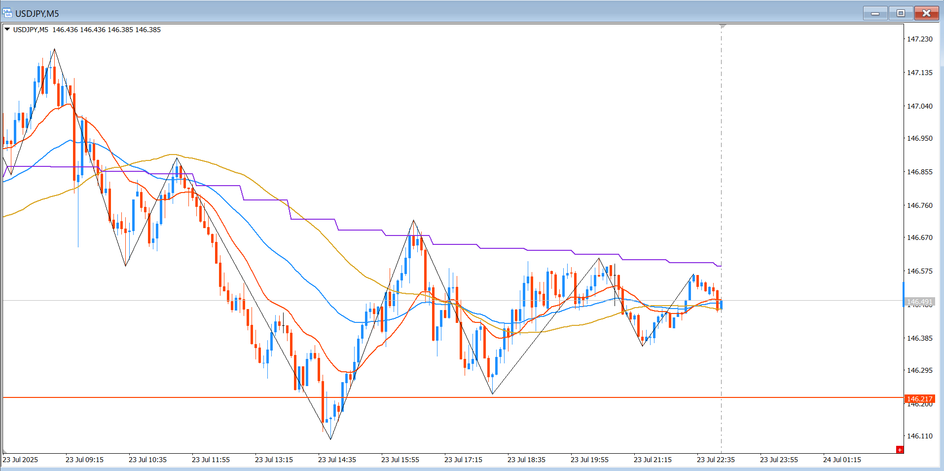The height and width of the screenshot is (471, 944).
Task: Click the 23 Jul 2025 date label
Action: pyautogui.click(x=20, y=460)
